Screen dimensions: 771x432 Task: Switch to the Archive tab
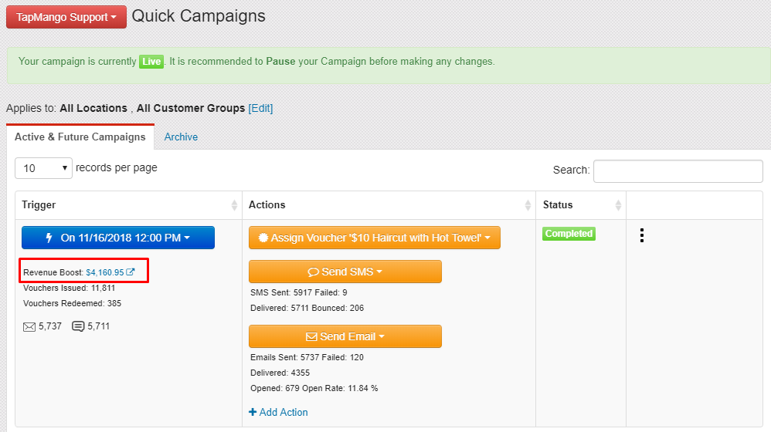point(181,137)
